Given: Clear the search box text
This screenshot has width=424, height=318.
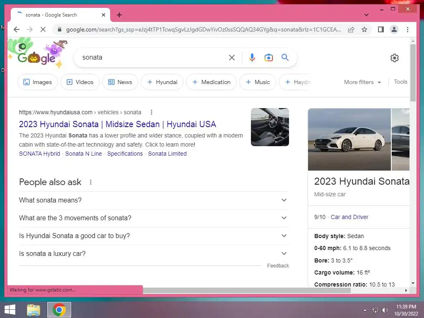Looking at the screenshot, I should 232,57.
